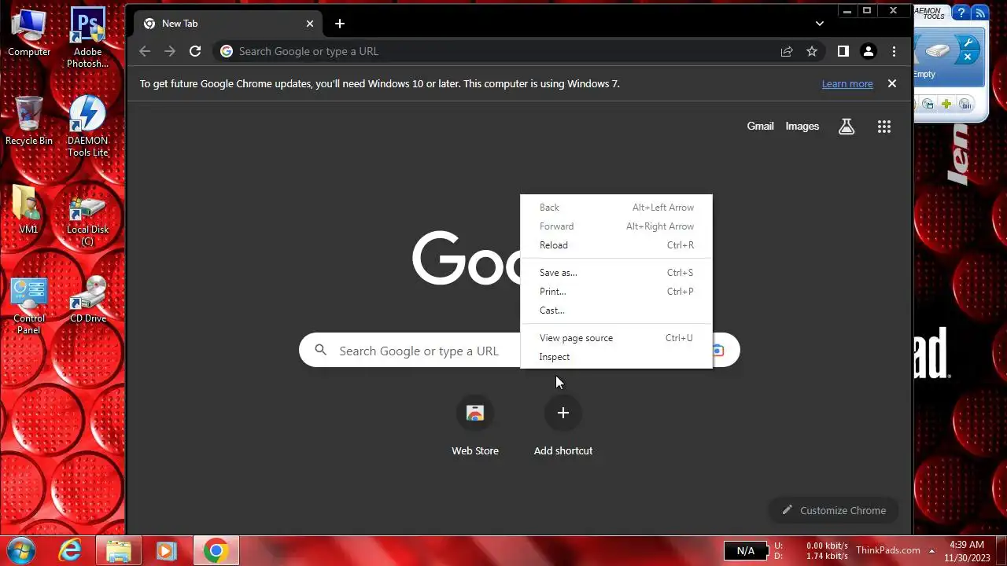The height and width of the screenshot is (566, 1007).
Task: Open DAEMON Tools gadget help icon
Action: point(961,13)
